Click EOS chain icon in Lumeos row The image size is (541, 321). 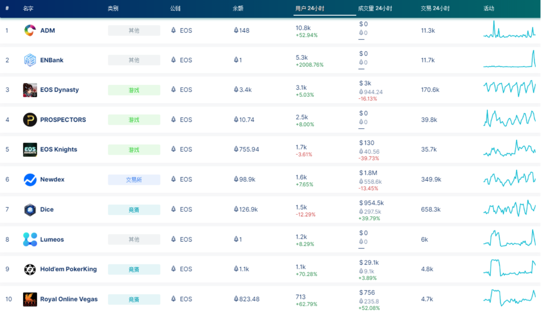(x=173, y=239)
